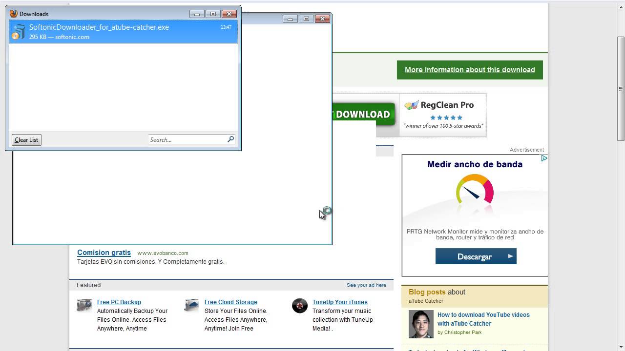Click the Featured section heading
The width and height of the screenshot is (625, 351).
pos(88,285)
